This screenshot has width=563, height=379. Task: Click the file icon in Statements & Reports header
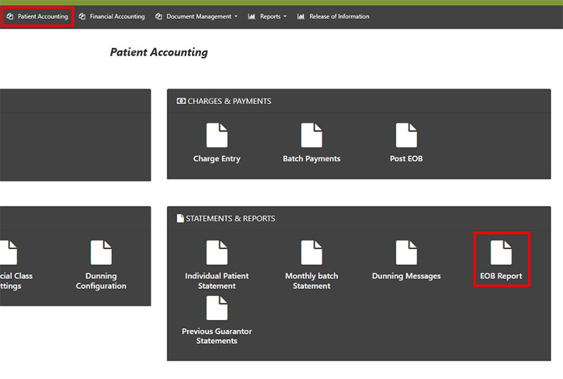(x=180, y=219)
